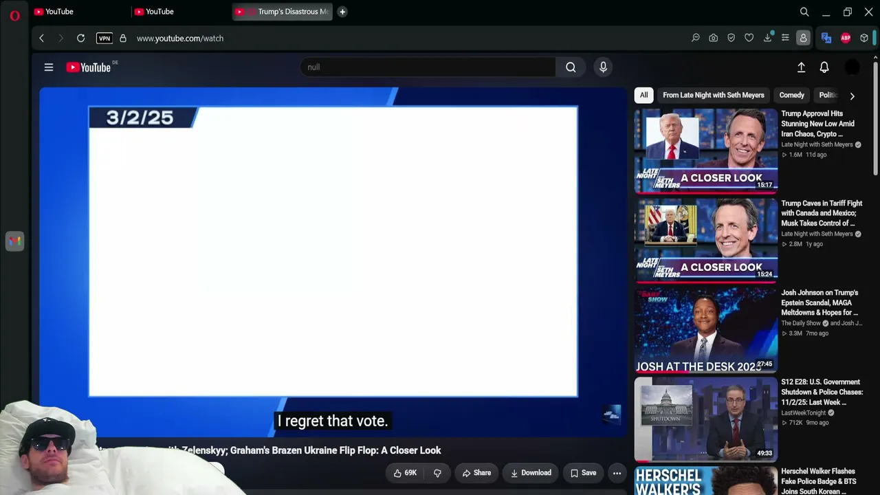Visit The Daily Show channel link

pos(801,323)
